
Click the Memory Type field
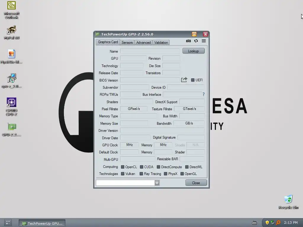(138, 116)
